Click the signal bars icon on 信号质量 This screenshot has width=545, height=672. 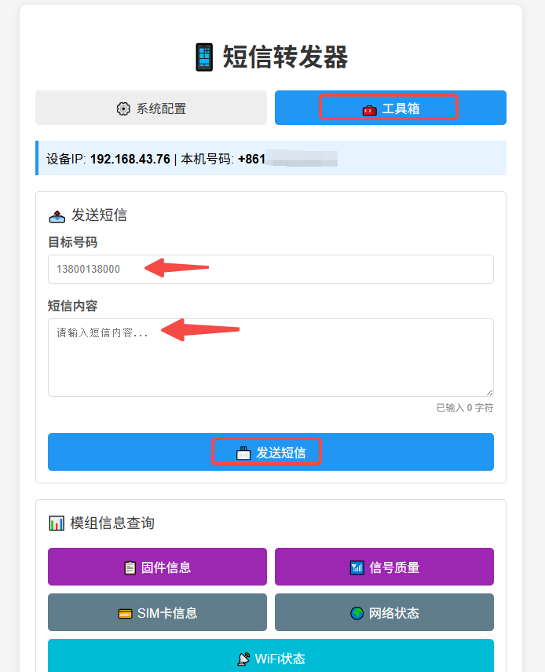pos(357,567)
